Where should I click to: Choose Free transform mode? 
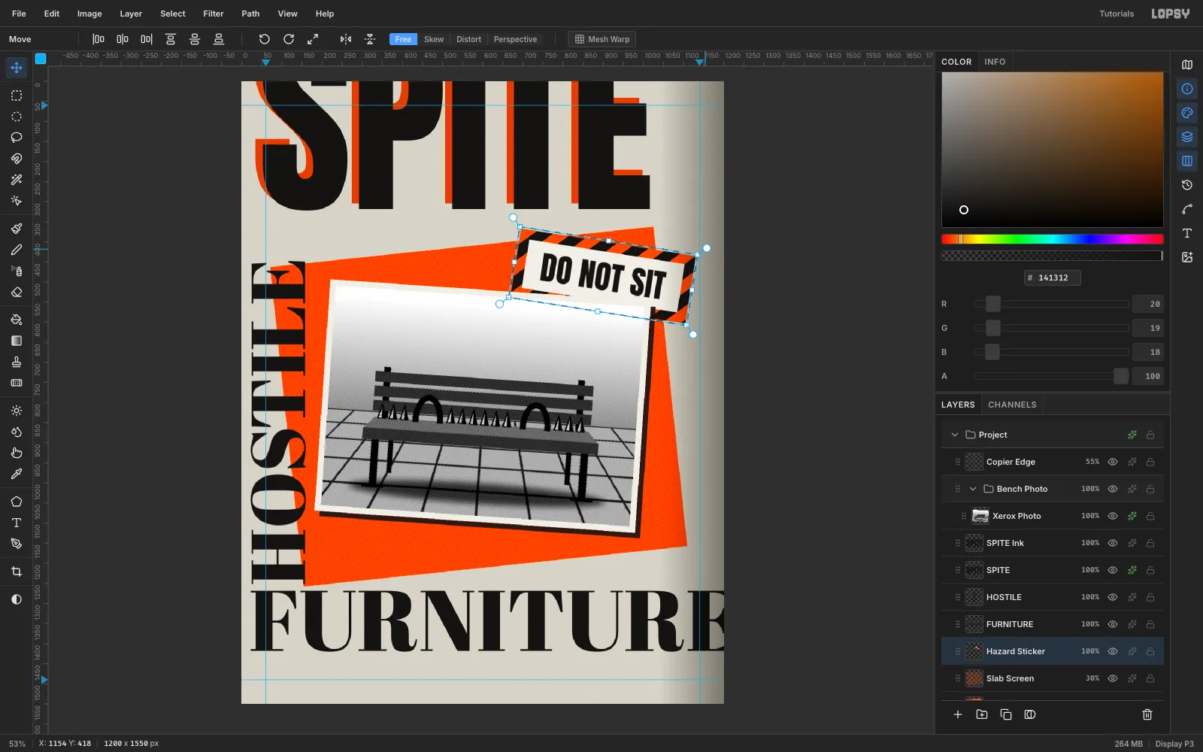point(403,39)
